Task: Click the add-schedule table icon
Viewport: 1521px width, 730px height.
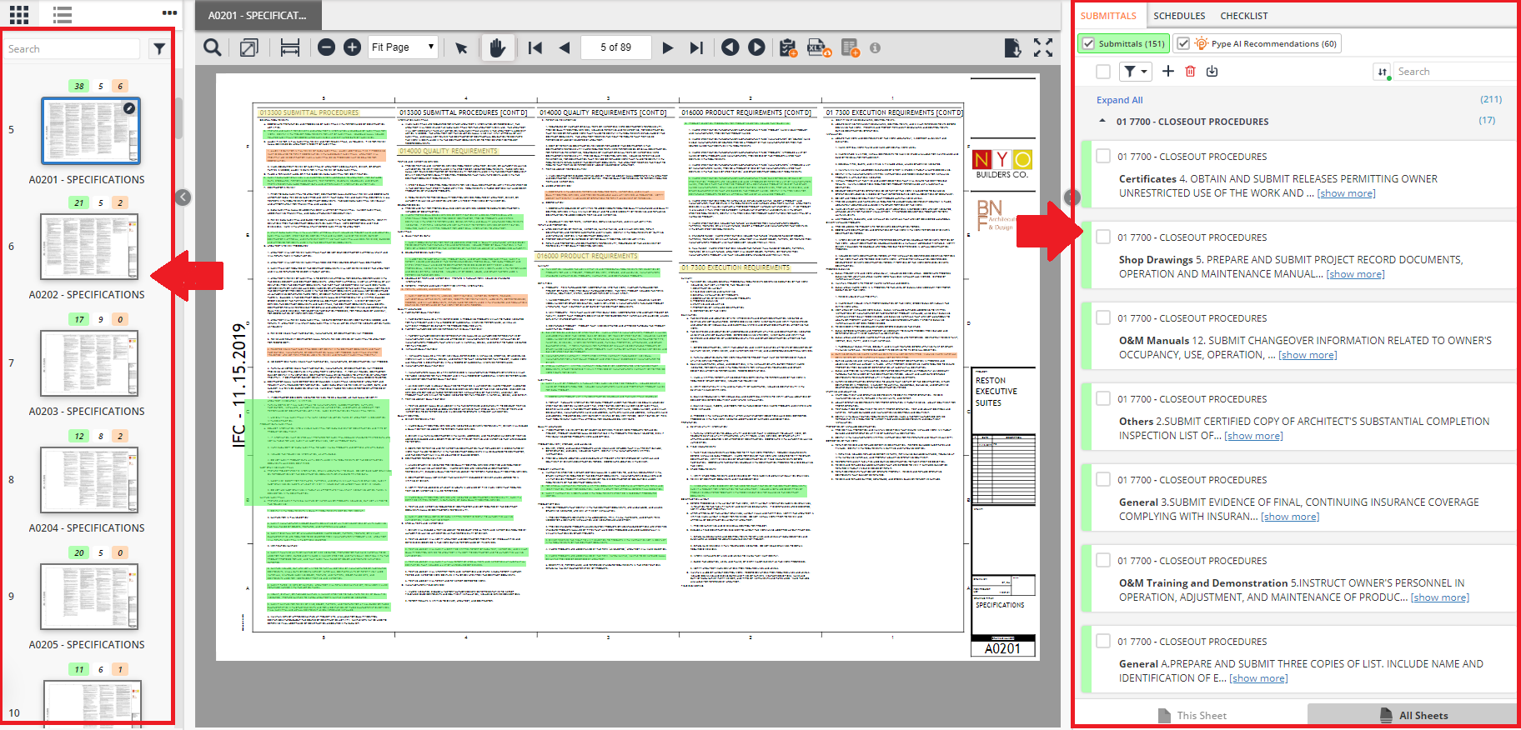Action: (850, 47)
